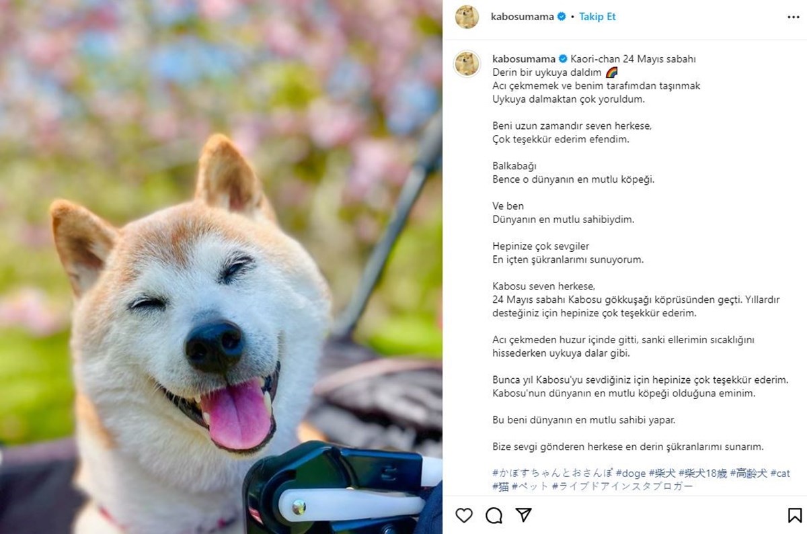Open the #柴犬18歳 hashtag

pos(703,474)
